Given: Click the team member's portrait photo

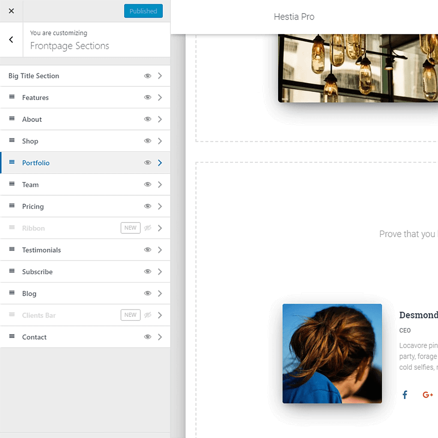Looking at the screenshot, I should click(x=332, y=354).
